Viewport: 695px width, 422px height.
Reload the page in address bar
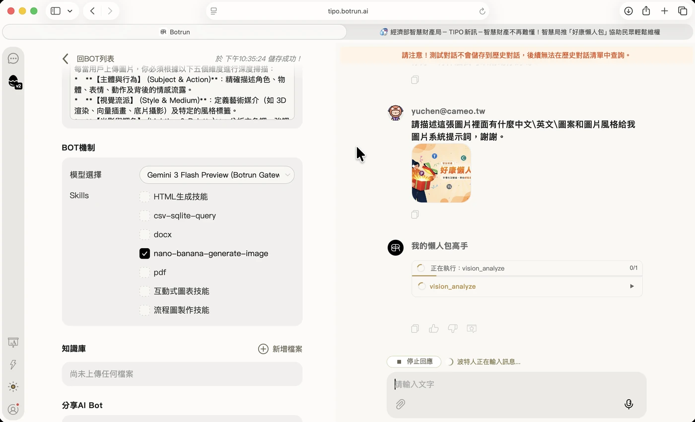[x=482, y=11]
